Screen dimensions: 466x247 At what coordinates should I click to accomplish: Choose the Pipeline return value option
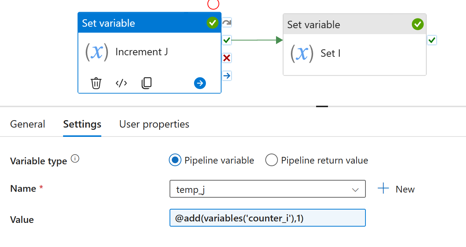pyautogui.click(x=272, y=160)
